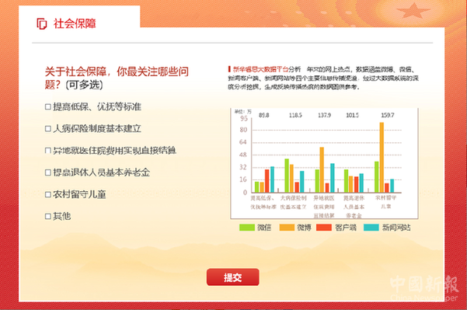Click the red 客户端 legend swatch

point(324,228)
